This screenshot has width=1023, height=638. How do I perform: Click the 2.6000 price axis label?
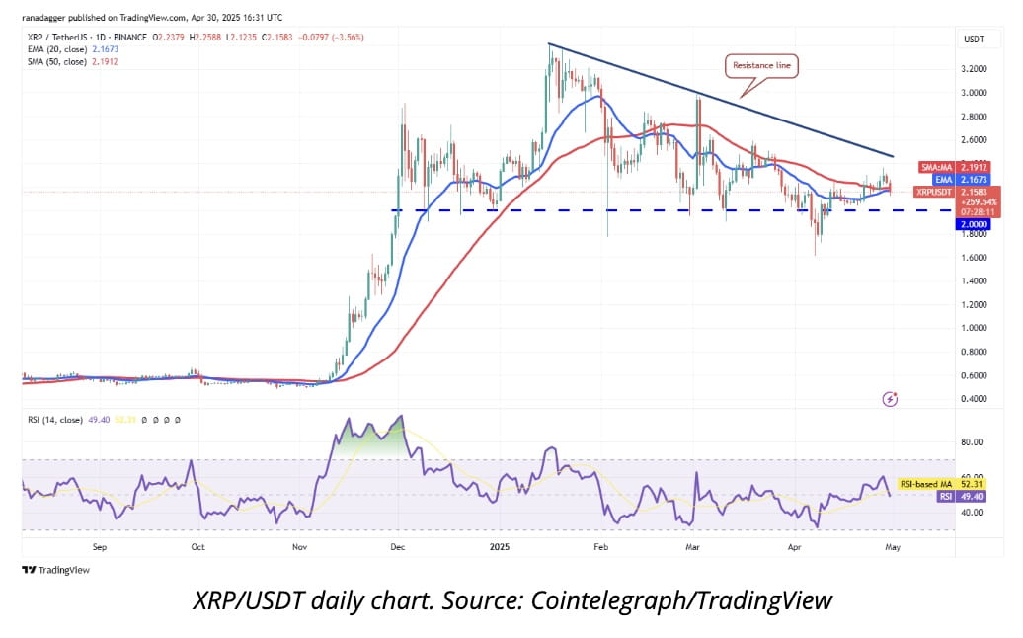(x=974, y=139)
